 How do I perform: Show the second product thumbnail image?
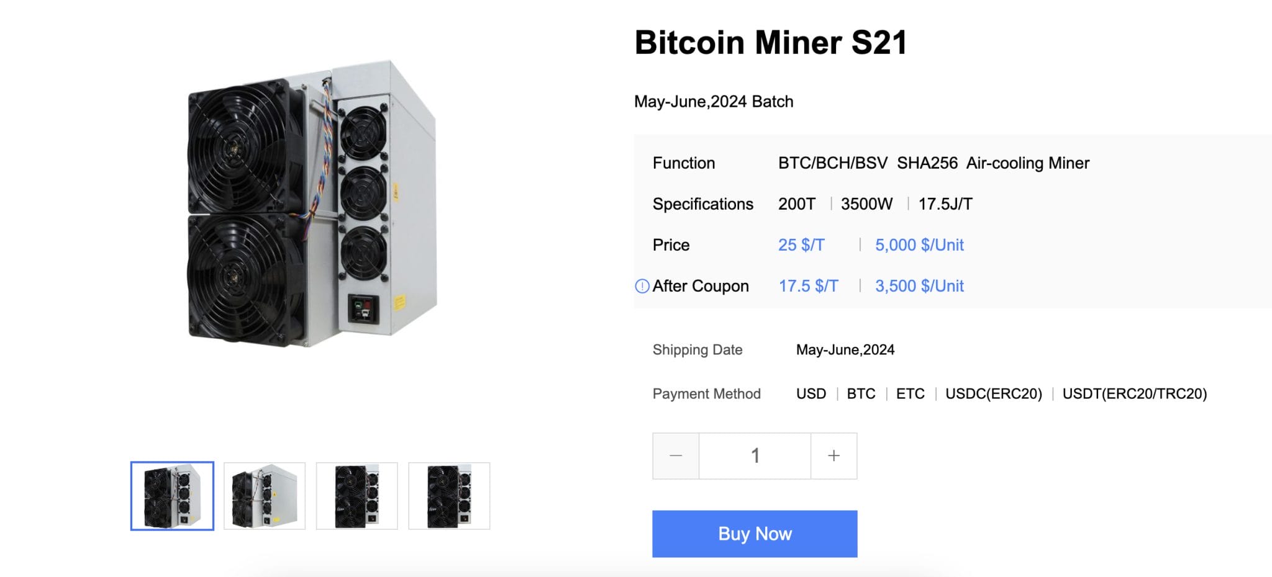click(265, 496)
